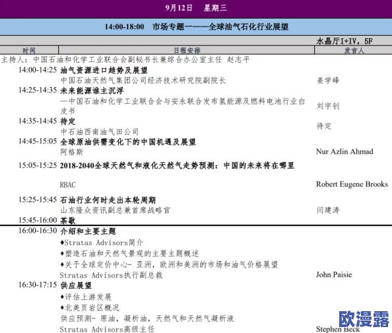Click speaker 'Nur Azlin Ahmad'
Image resolution: width=392 pixels, height=333 pixels.
[344, 151]
